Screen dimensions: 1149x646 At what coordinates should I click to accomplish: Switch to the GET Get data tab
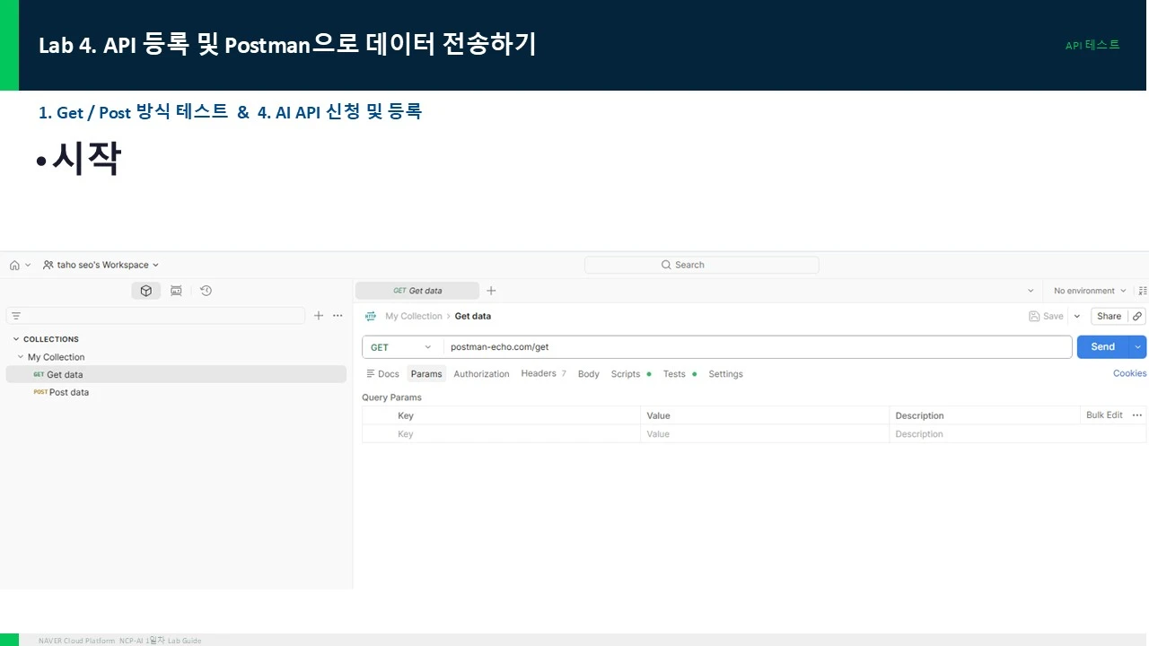tap(417, 291)
